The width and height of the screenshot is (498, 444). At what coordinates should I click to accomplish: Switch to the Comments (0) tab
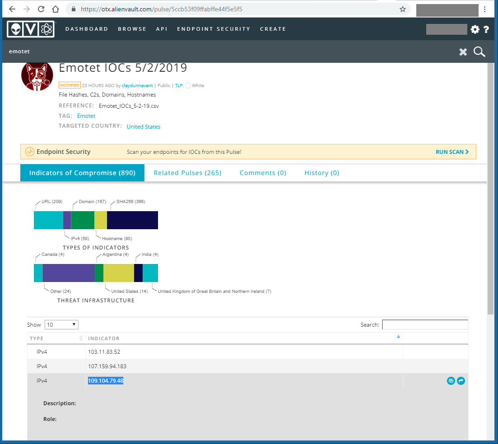tap(263, 173)
